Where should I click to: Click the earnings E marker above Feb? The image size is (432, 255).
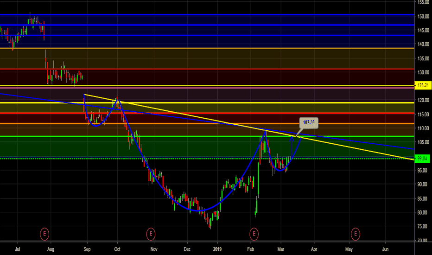pos(254,234)
